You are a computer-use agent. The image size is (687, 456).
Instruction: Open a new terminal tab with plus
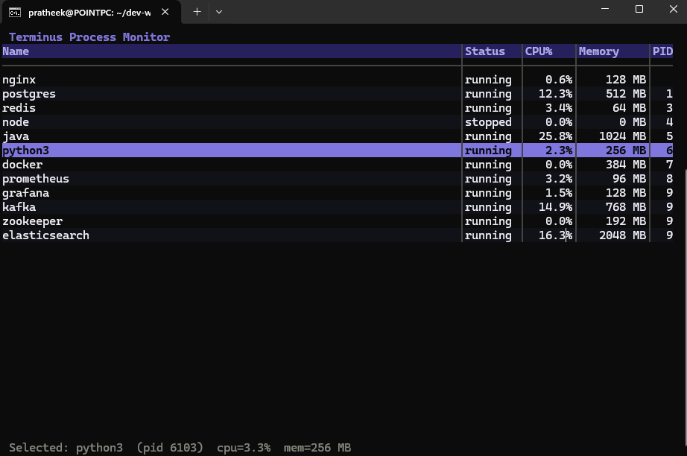[197, 12]
